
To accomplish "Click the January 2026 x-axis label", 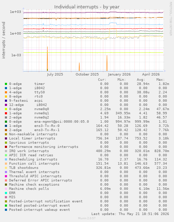I will (x=119, y=74).
